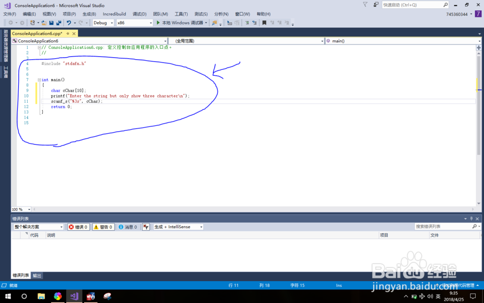Collapse the comment block at line 1
The image size is (484, 303).
pos(39,48)
